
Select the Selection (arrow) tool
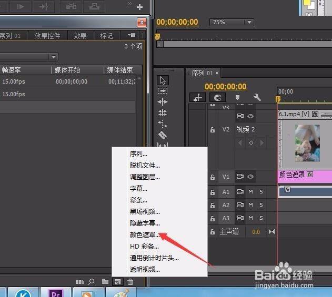point(163,80)
